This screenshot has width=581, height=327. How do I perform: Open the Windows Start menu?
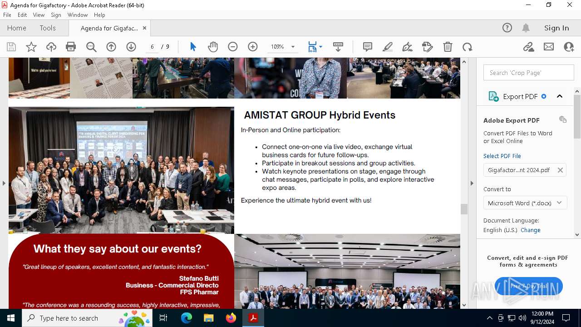tap(11, 318)
